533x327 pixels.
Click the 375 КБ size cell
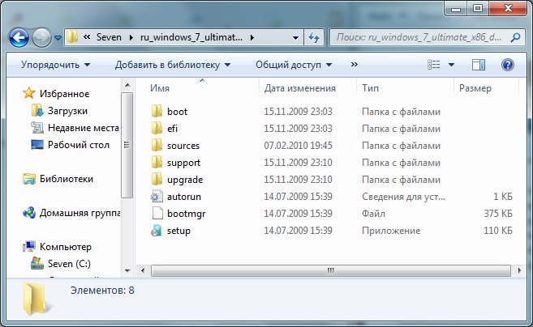[498, 214]
